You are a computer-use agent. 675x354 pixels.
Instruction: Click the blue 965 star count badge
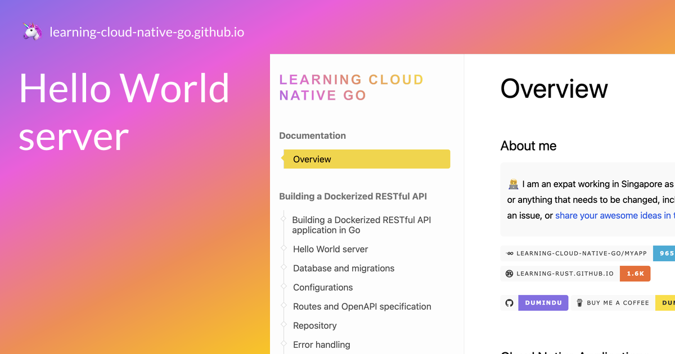click(x=664, y=253)
